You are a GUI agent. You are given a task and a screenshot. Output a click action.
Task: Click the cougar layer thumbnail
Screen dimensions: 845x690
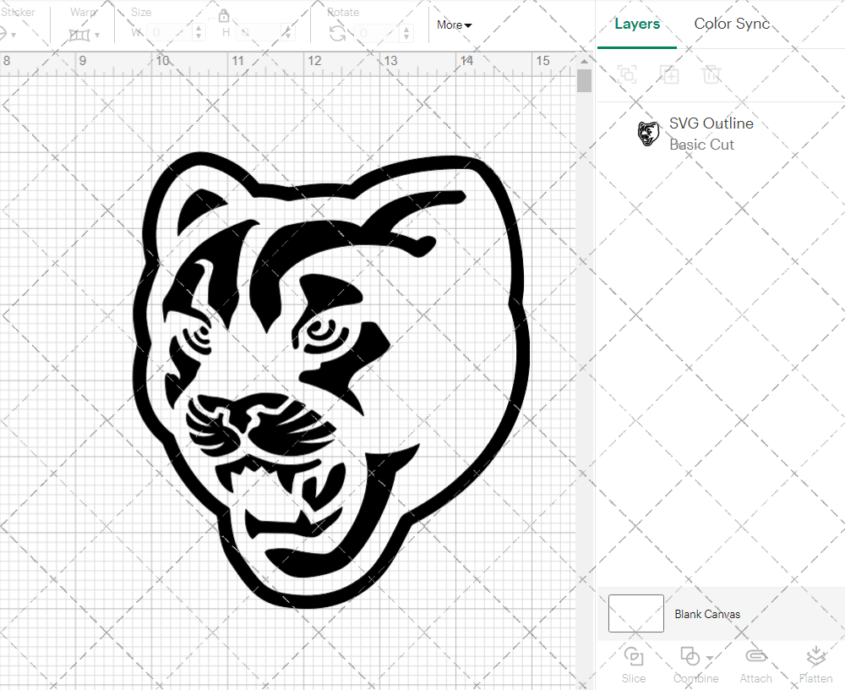click(x=649, y=133)
